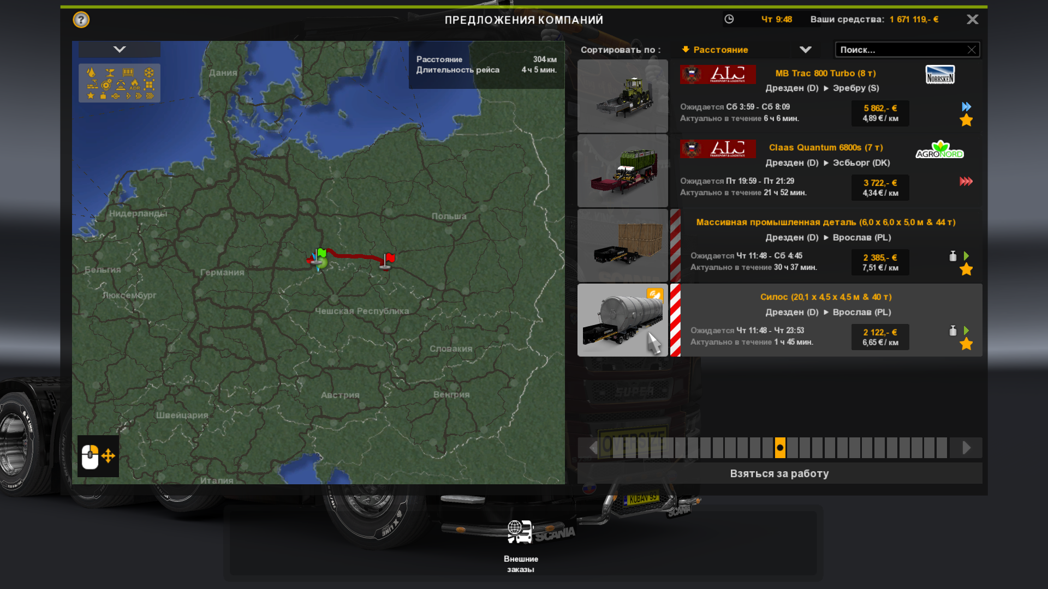Toggle the refrigerated snowflake cargo filter
Screen dimensions: 1048x589
[149, 73]
